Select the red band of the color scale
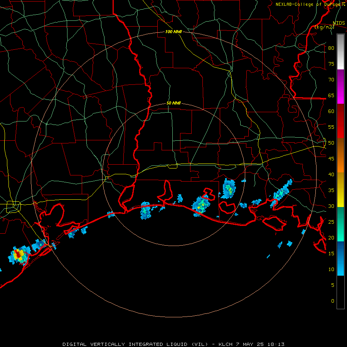347x347 pixels. point(340,121)
